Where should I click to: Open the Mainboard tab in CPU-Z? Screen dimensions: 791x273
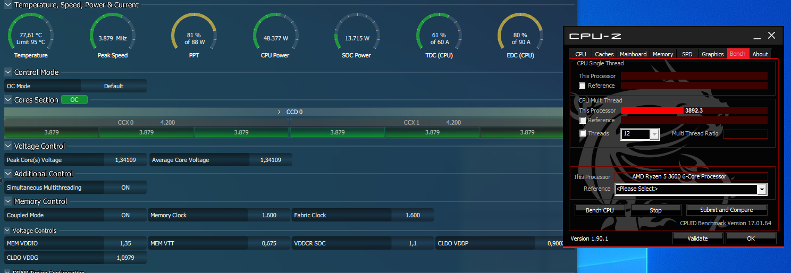[633, 54]
